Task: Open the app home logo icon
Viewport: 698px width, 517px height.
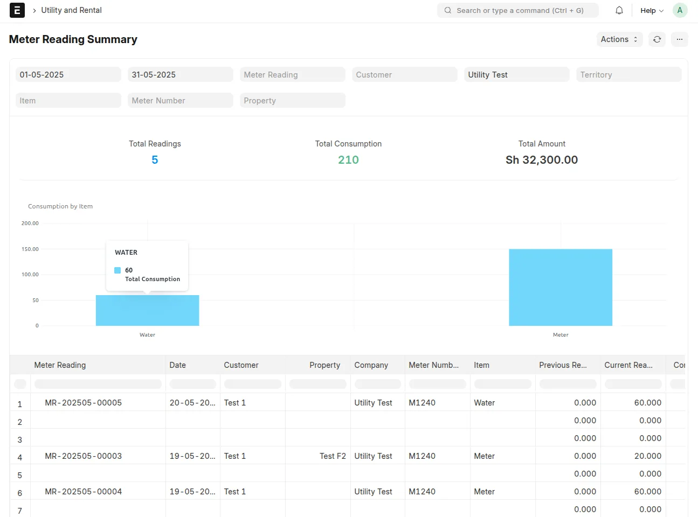Action: [17, 10]
